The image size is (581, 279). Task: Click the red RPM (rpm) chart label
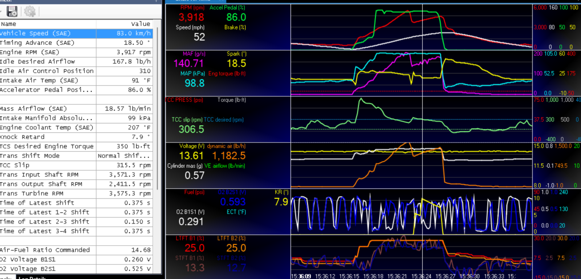click(x=192, y=8)
